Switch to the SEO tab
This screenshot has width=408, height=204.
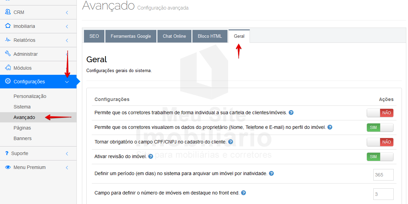94,36
